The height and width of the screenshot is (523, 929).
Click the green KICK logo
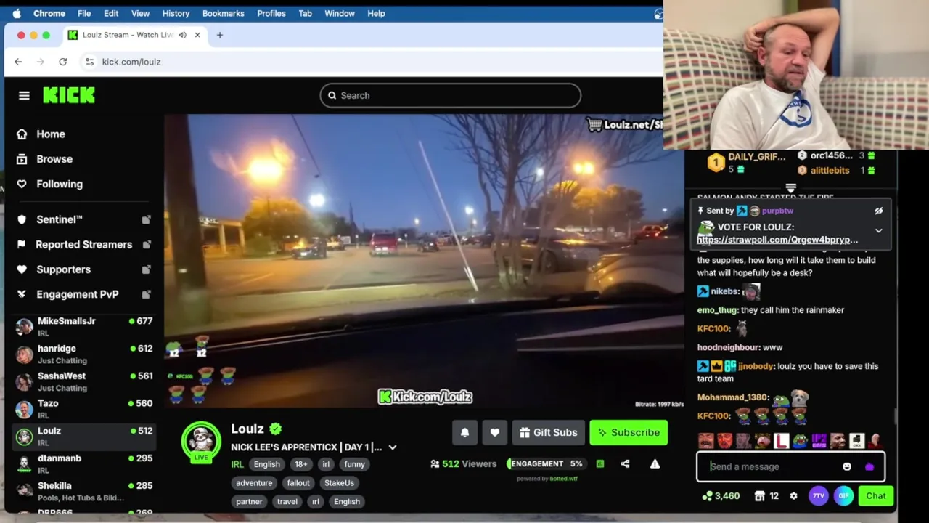pyautogui.click(x=69, y=95)
